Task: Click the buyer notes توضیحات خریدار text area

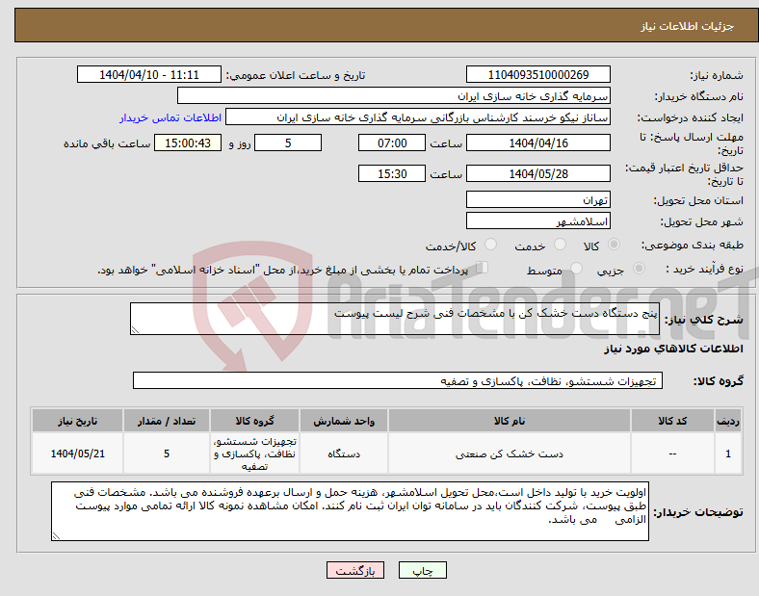Action: click(x=350, y=511)
